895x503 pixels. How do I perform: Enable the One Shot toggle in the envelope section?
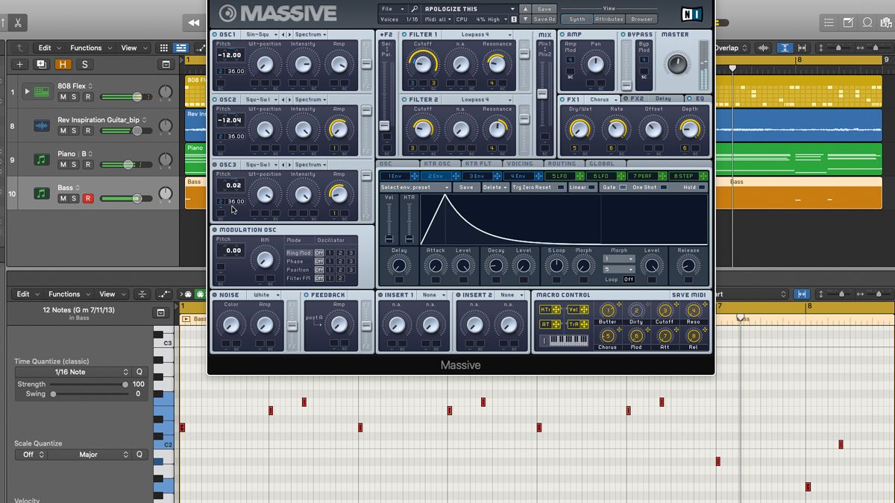click(x=663, y=187)
